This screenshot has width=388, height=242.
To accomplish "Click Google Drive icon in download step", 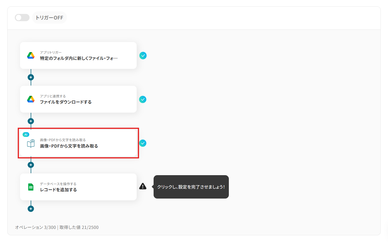I will (31, 99).
